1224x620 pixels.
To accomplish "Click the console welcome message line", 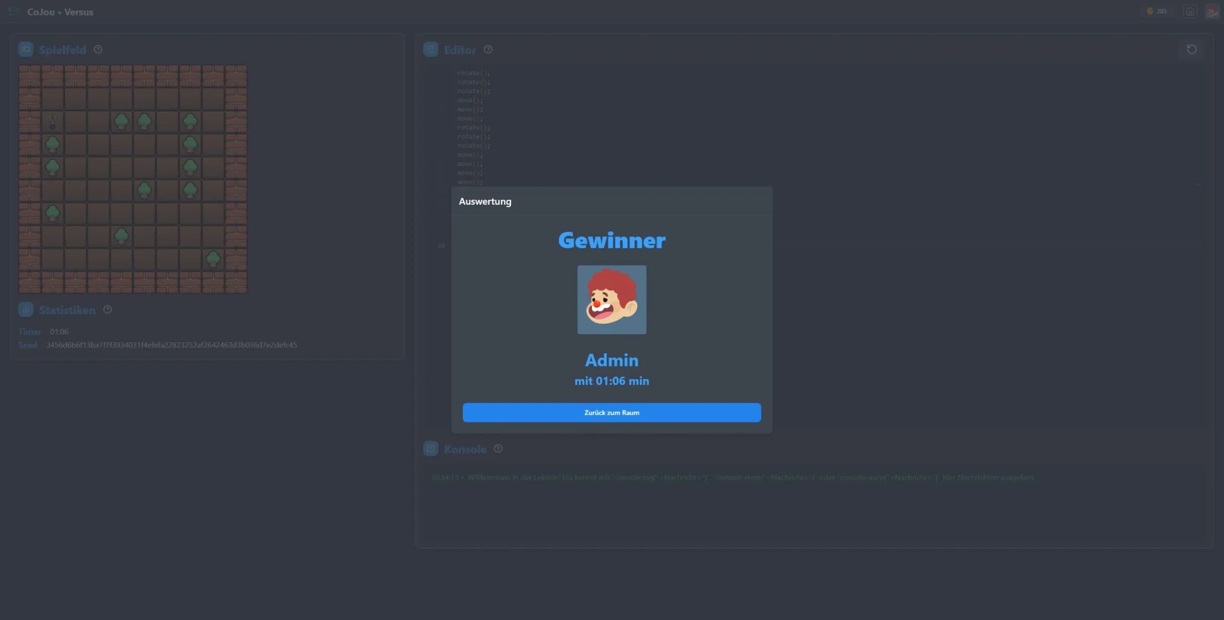I will click(x=732, y=477).
